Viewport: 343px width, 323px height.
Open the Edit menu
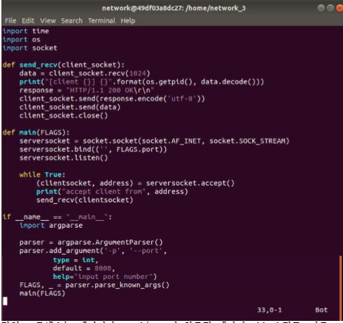click(x=28, y=21)
